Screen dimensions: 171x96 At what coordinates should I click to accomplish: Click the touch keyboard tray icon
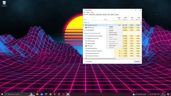point(156,94)
